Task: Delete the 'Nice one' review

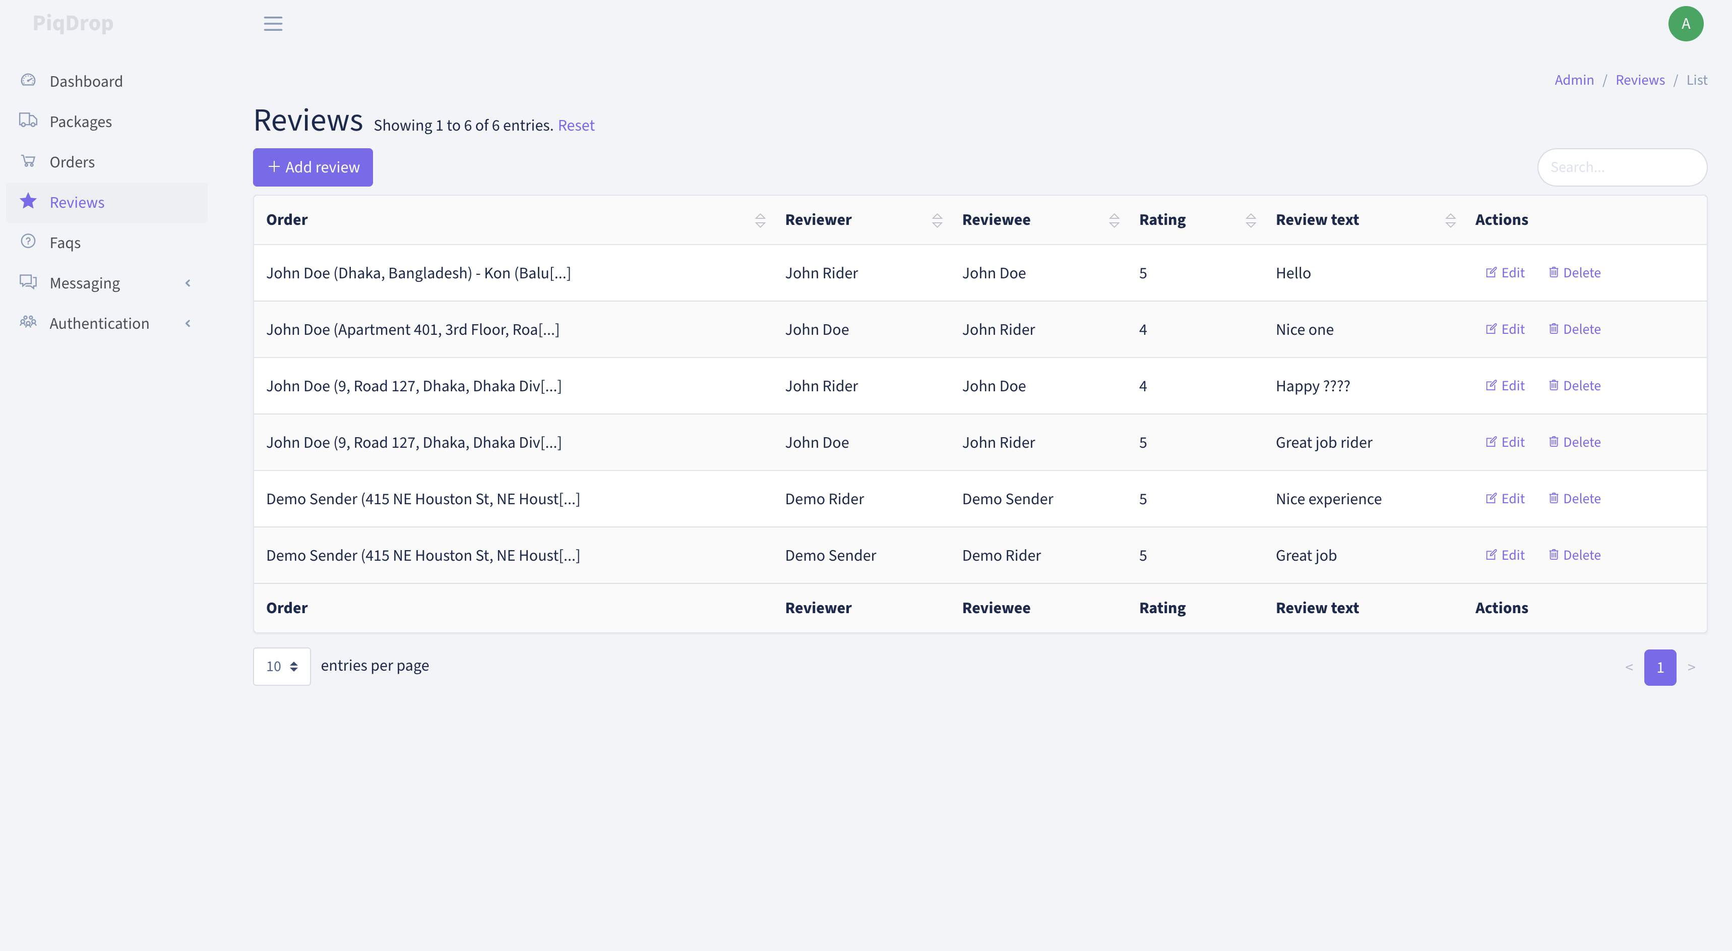Action: click(1575, 329)
